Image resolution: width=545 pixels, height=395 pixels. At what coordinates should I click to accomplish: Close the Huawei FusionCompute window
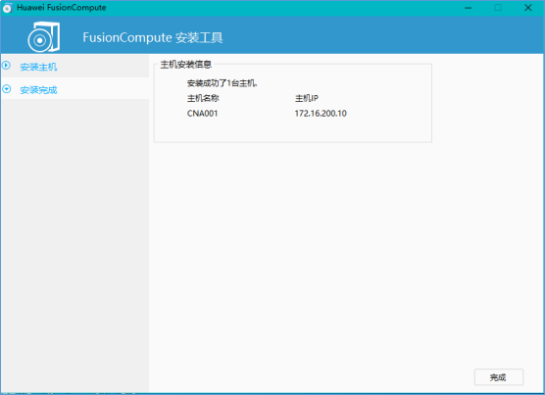(528, 8)
